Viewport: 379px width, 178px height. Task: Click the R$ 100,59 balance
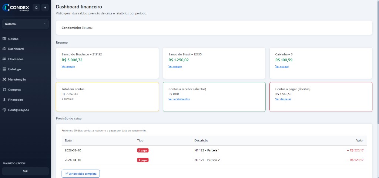284,60
